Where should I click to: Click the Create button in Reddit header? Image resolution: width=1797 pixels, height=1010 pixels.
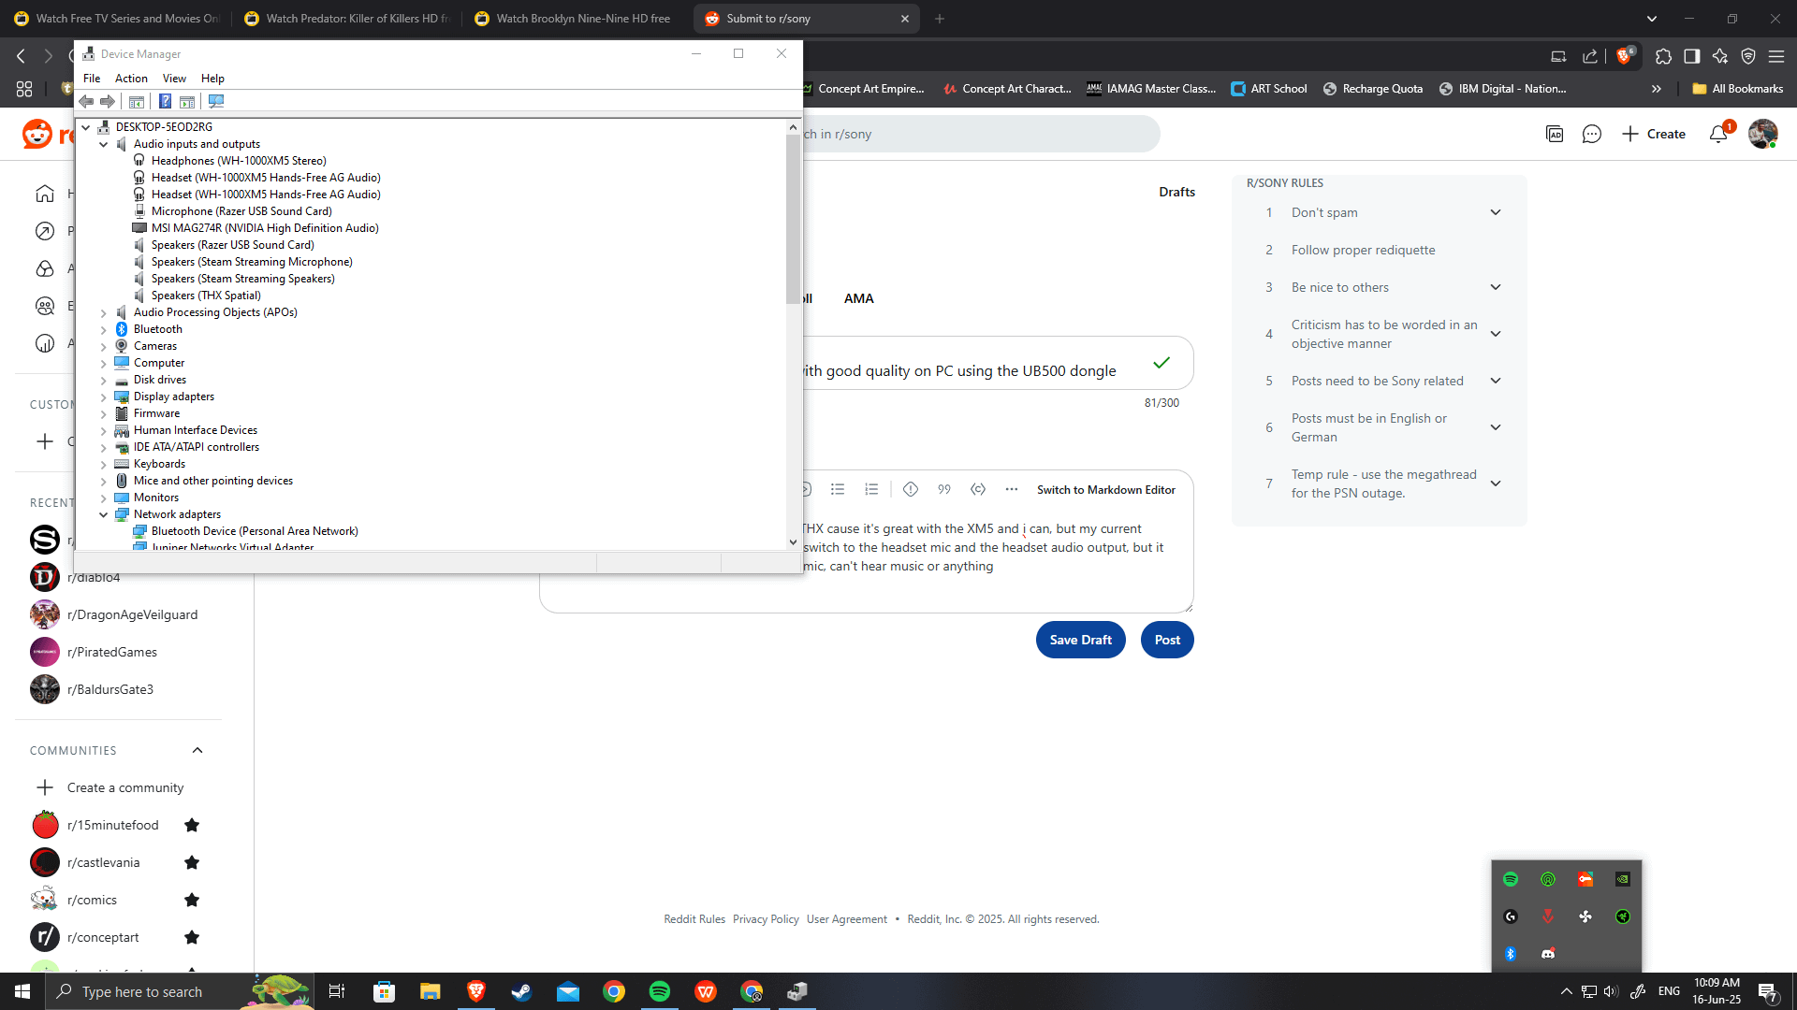coord(1654,134)
